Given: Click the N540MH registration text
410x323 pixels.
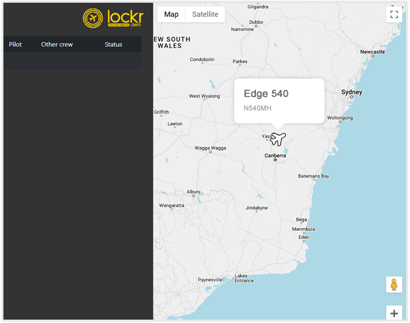Looking at the screenshot, I should 258,108.
